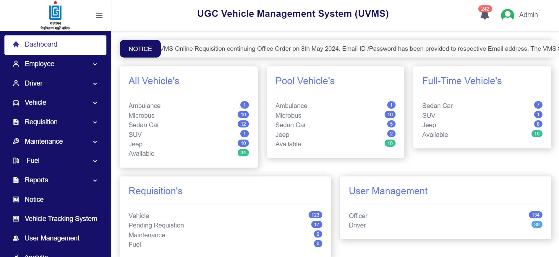This screenshot has height=257, width=559.
Task: Click 'Microbus' in All Vehicle's card
Action: (141, 115)
